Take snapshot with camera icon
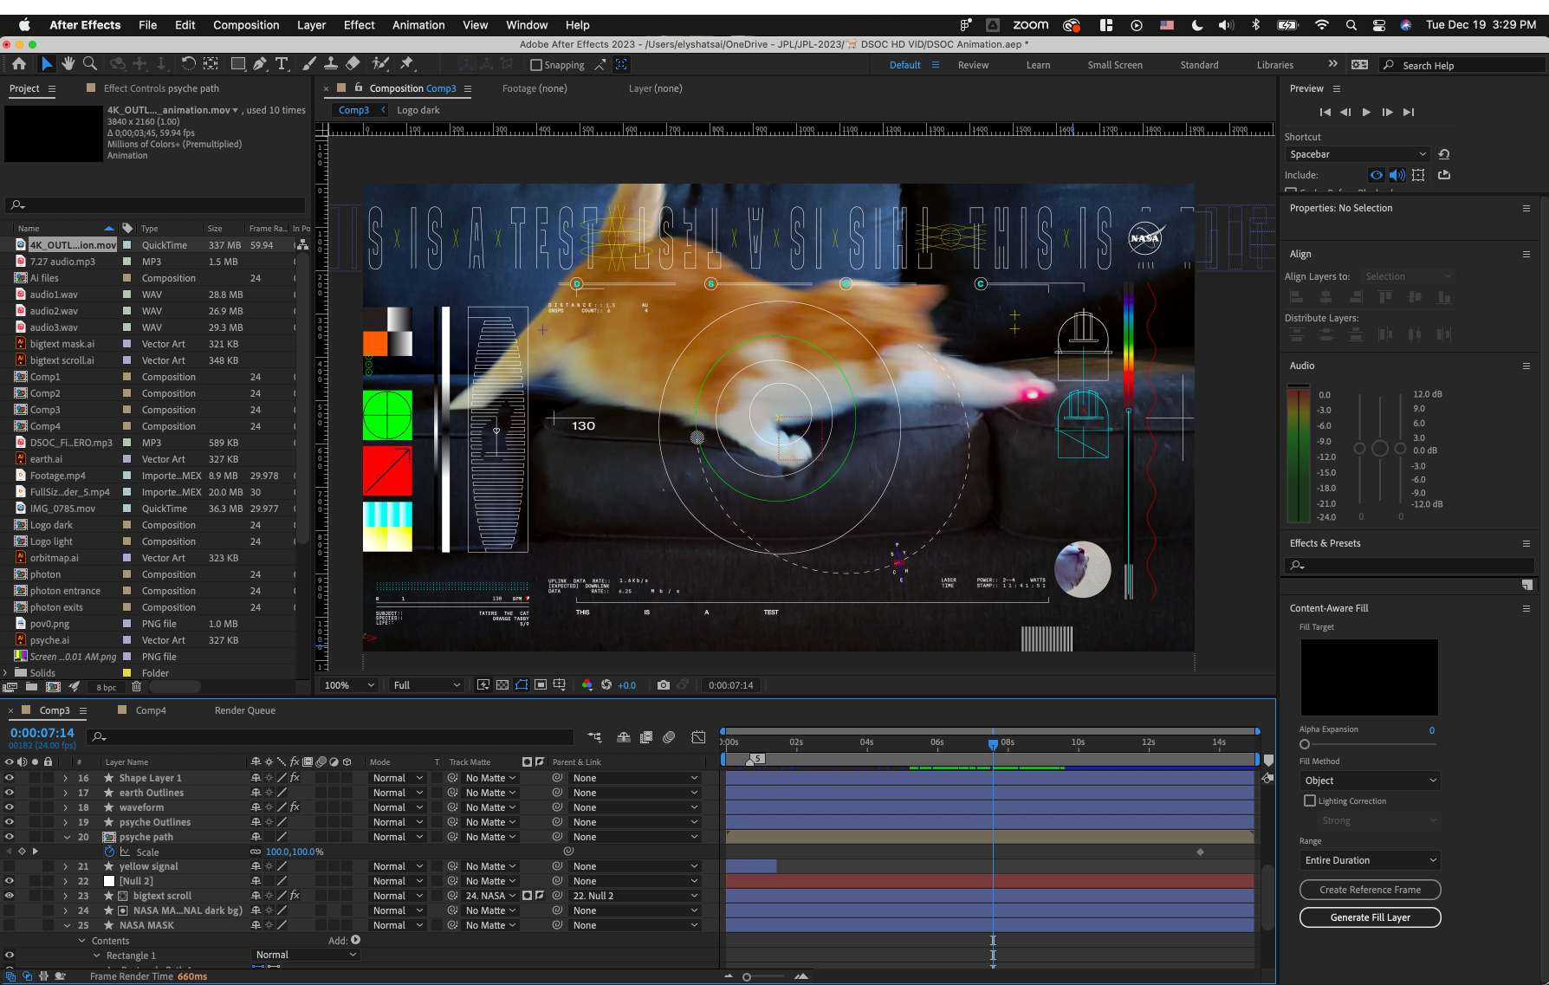 tap(664, 685)
